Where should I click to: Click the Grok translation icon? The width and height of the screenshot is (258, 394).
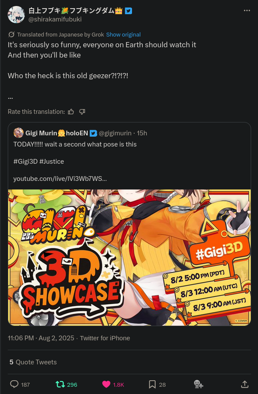pyautogui.click(x=11, y=34)
